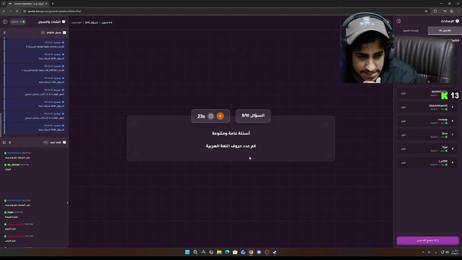This screenshot has width=462, height=260.
Task: Click the clock icon beside 23s
Action: (x=211, y=116)
